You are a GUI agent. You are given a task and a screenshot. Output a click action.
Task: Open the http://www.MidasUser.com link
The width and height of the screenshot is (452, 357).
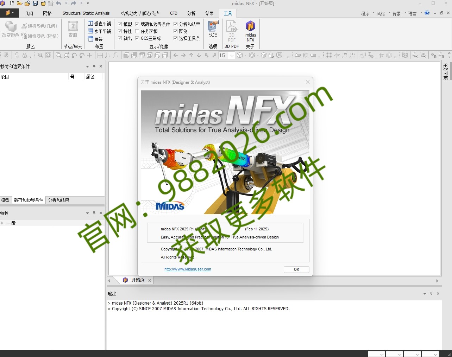[188, 269]
